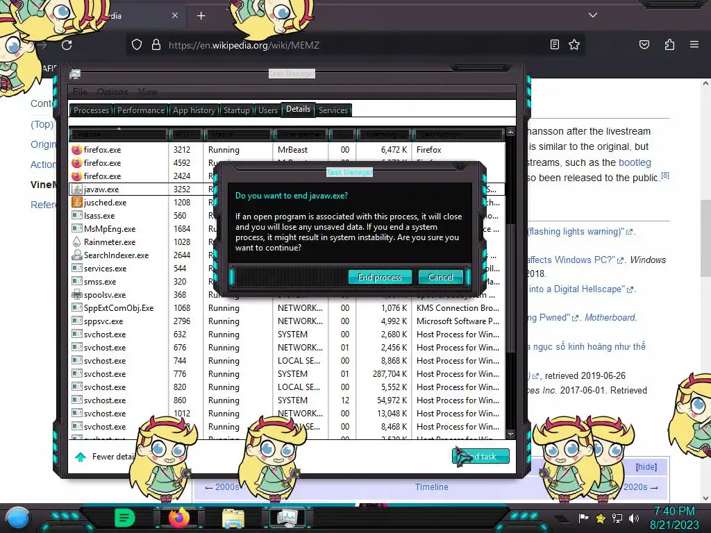The height and width of the screenshot is (533, 711).
Task: Open Action Center flag tray icon
Action: pyautogui.click(x=583, y=518)
